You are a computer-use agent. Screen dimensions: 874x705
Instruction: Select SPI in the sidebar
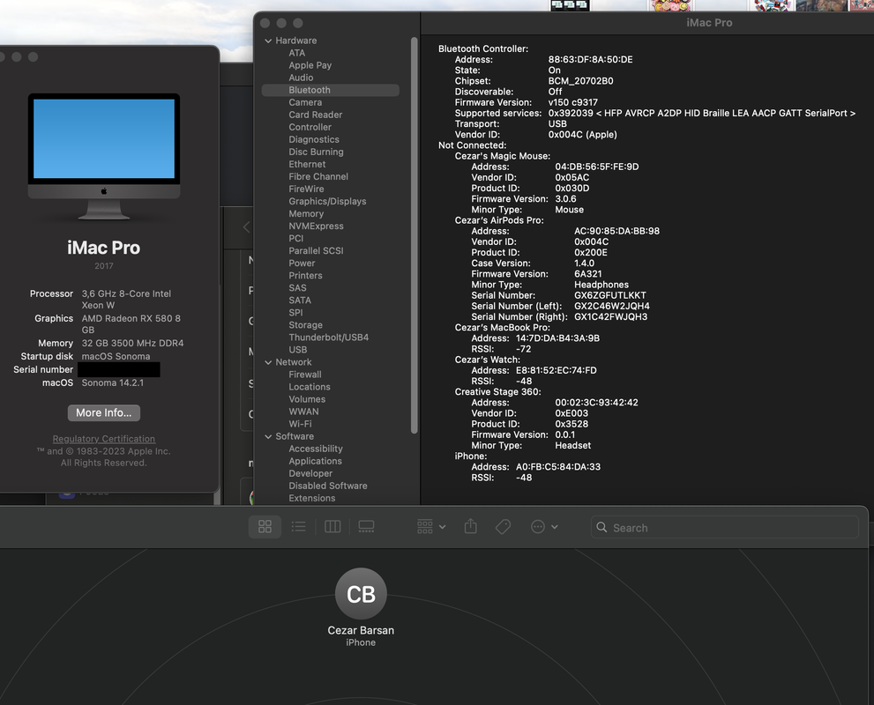tap(296, 313)
